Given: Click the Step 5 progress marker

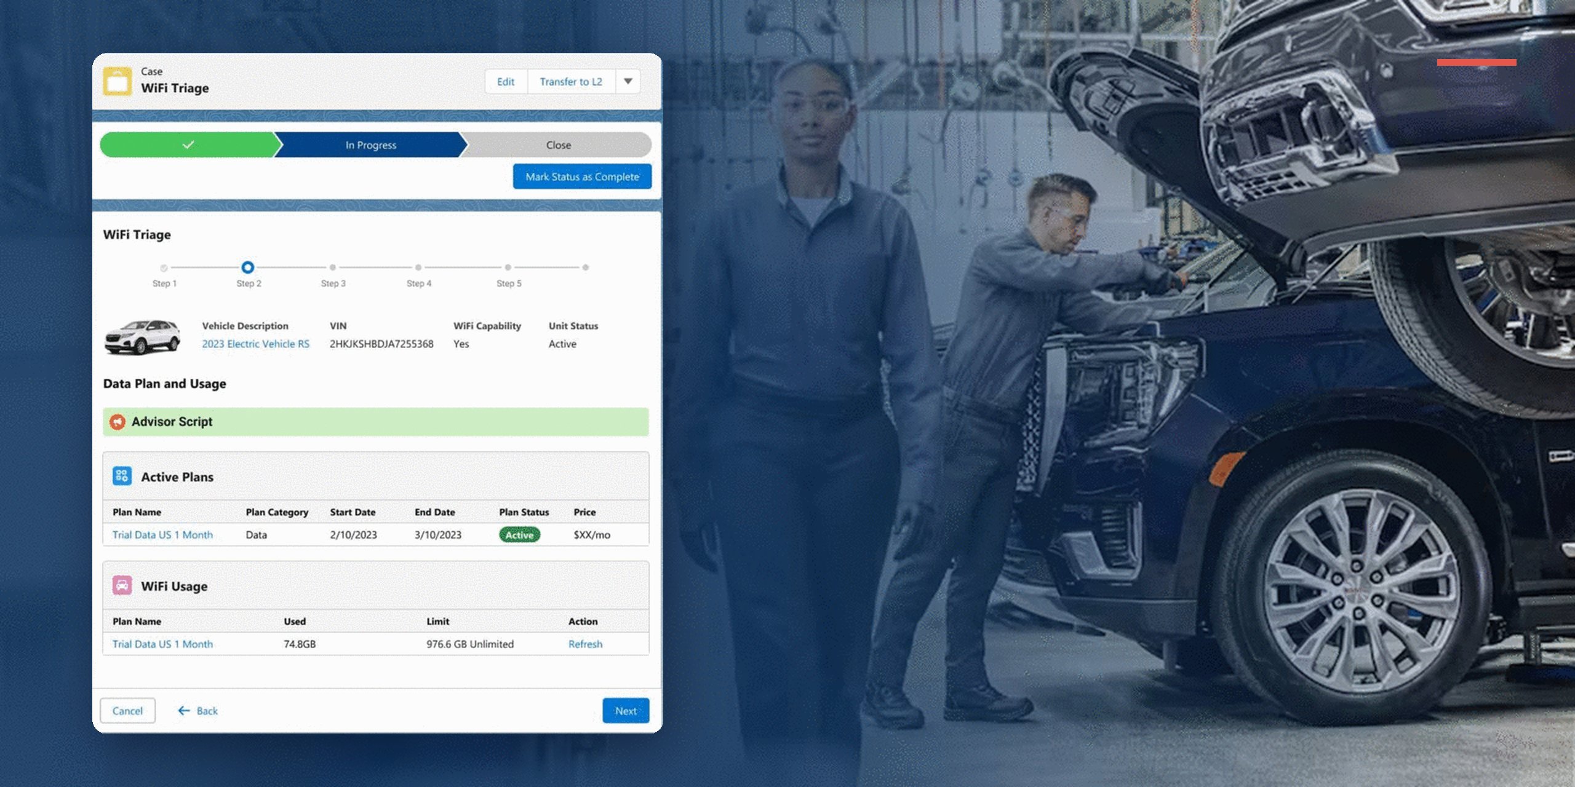Looking at the screenshot, I should (x=508, y=267).
